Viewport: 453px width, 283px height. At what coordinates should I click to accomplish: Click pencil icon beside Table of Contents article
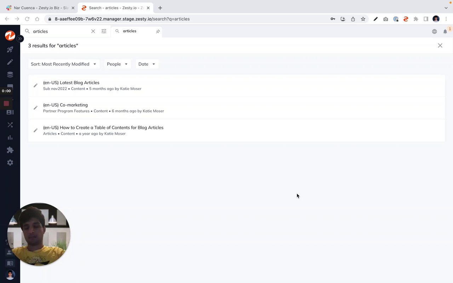point(35,130)
